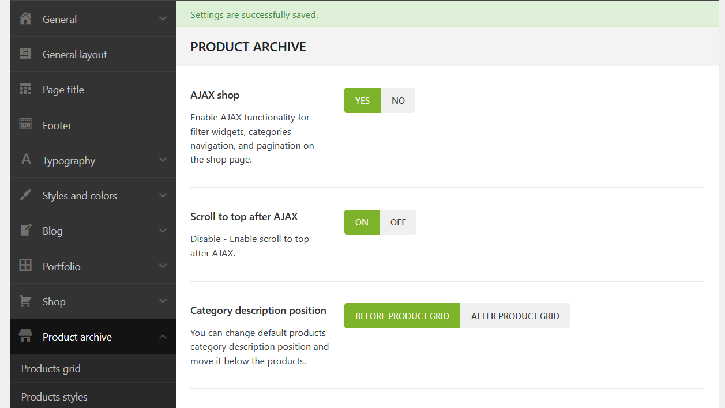725x408 pixels.
Task: Click the Page title grid icon
Action: click(25, 89)
